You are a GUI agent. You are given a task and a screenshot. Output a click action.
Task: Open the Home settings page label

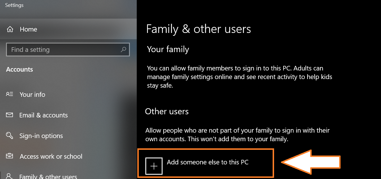pos(28,29)
